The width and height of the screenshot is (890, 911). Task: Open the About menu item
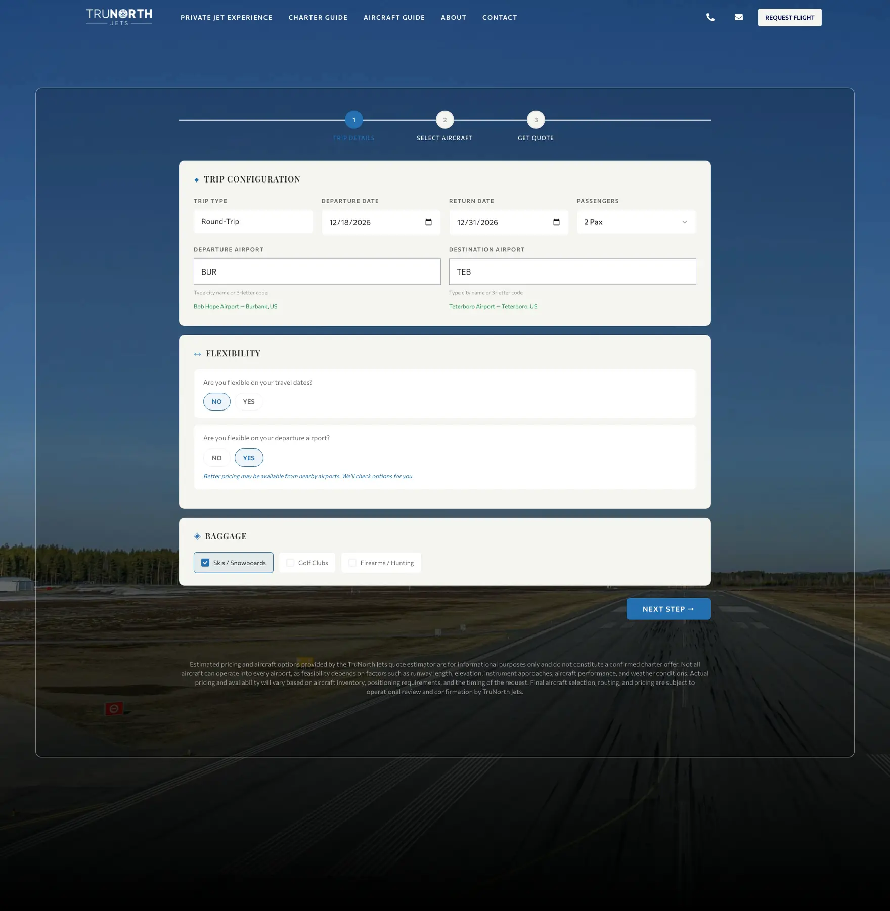[454, 17]
